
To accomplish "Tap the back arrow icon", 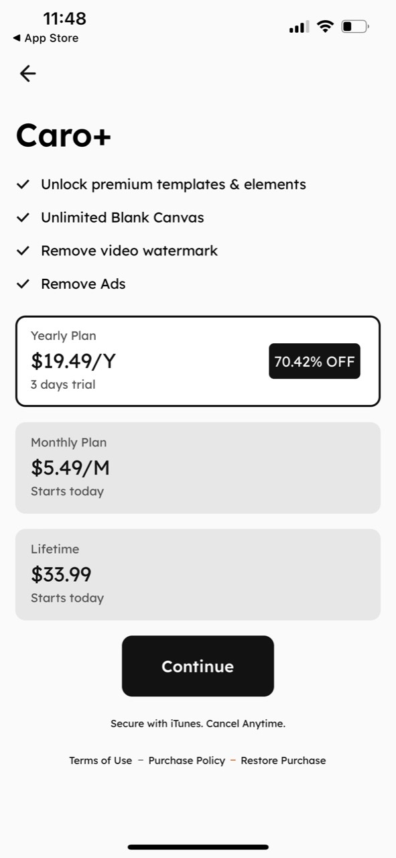I will point(27,74).
